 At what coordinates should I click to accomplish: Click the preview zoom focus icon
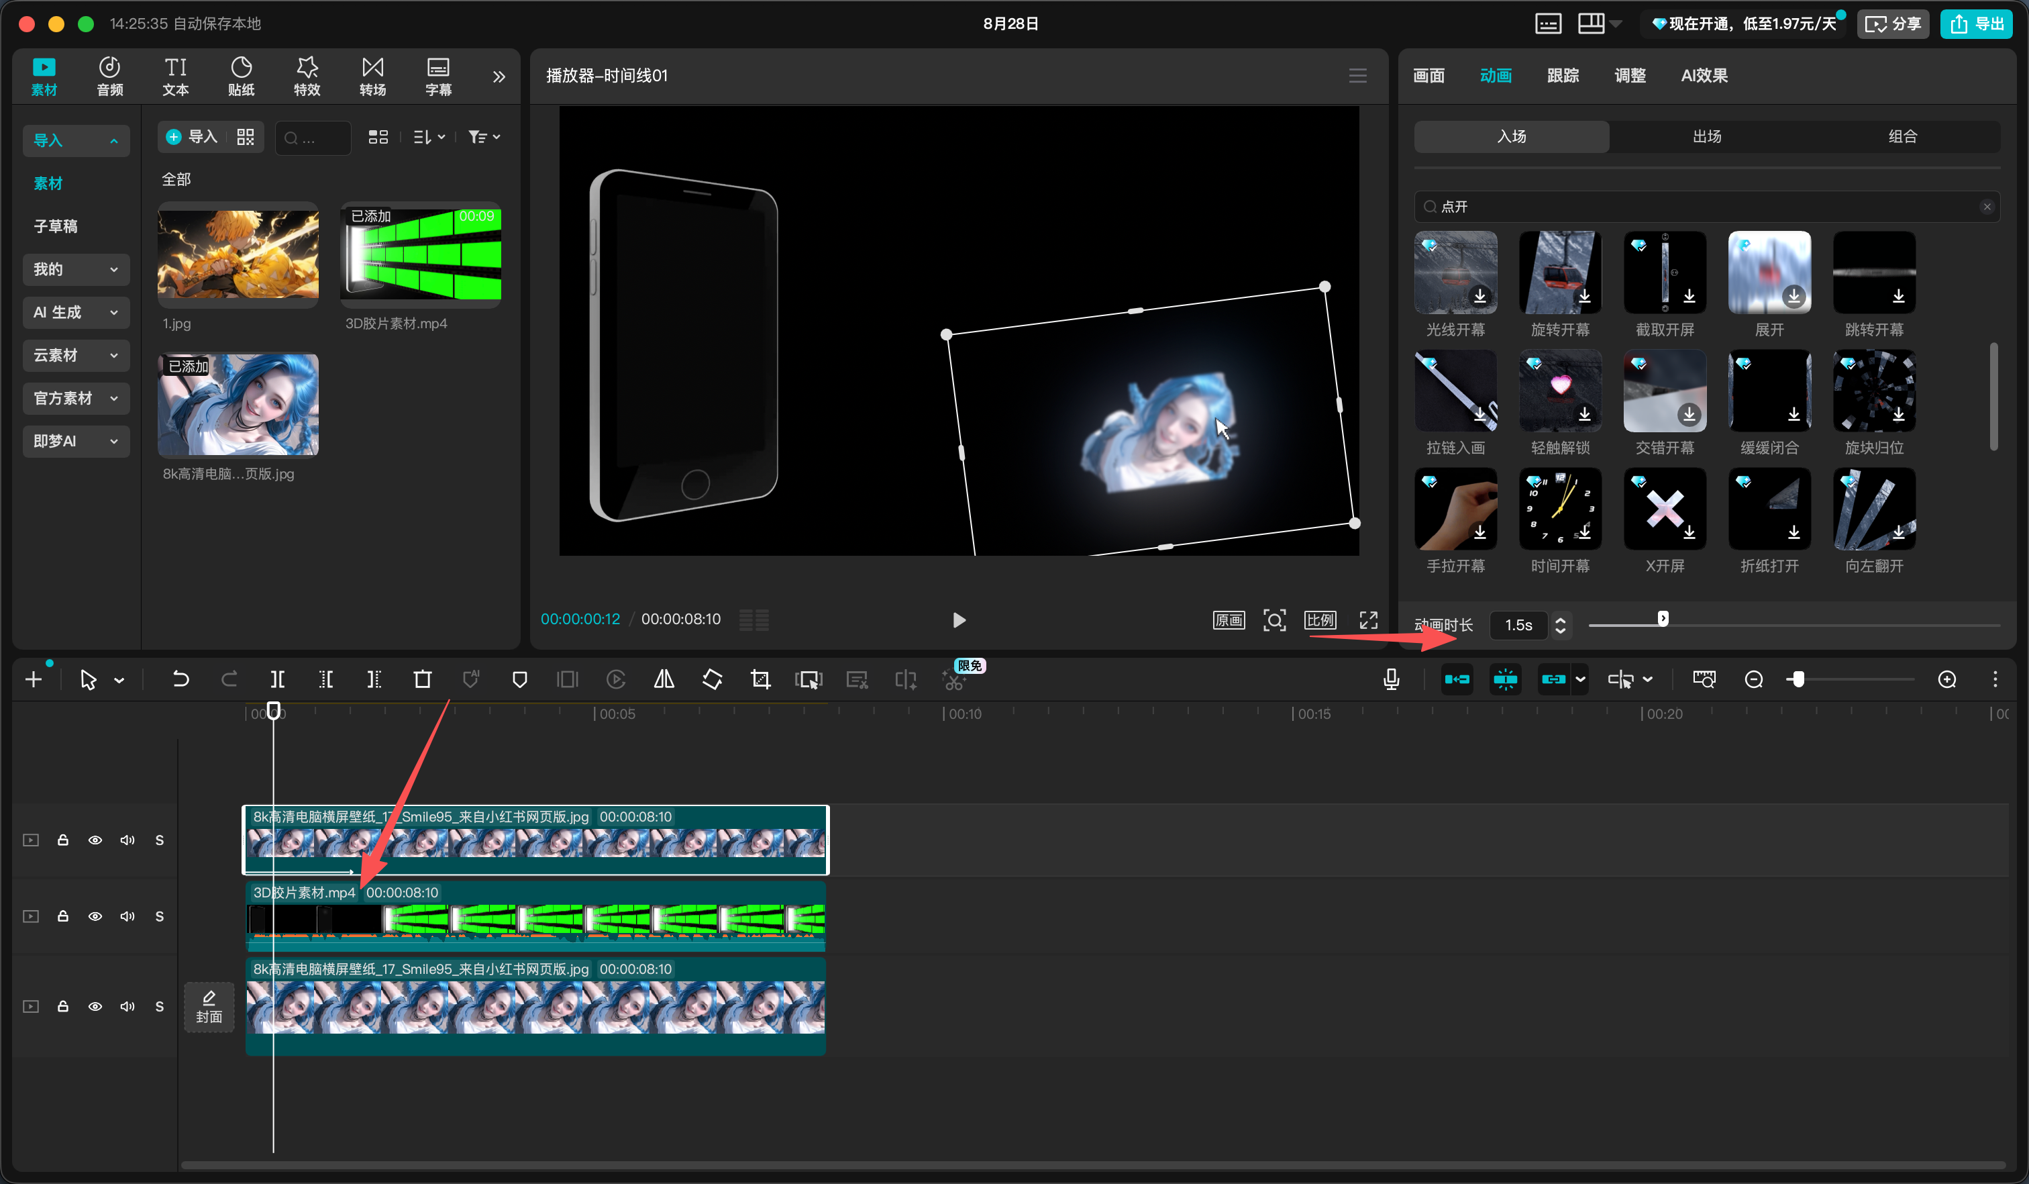point(1275,620)
